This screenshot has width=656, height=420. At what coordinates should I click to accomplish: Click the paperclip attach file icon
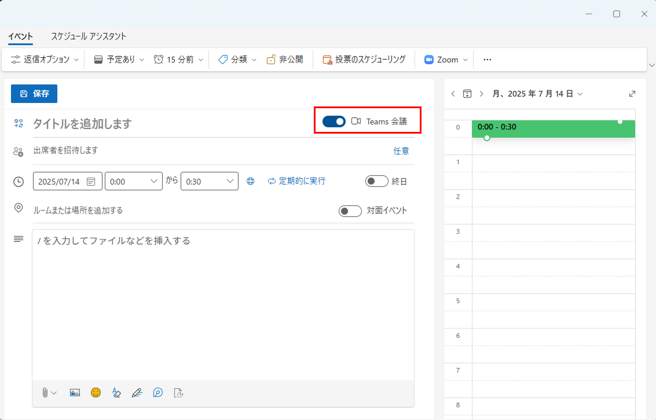pyautogui.click(x=45, y=392)
